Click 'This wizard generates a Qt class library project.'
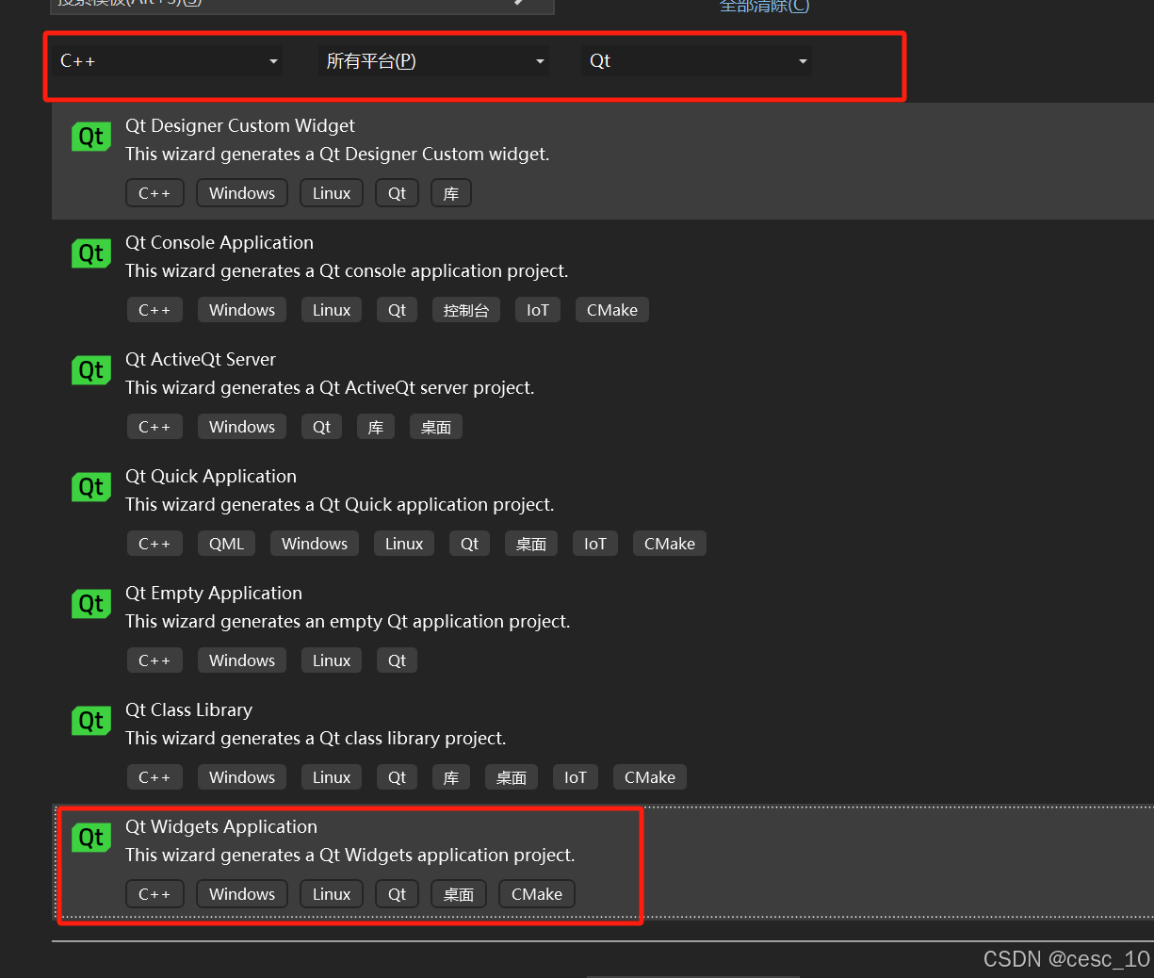Viewport: 1154px width, 978px height. [x=316, y=738]
